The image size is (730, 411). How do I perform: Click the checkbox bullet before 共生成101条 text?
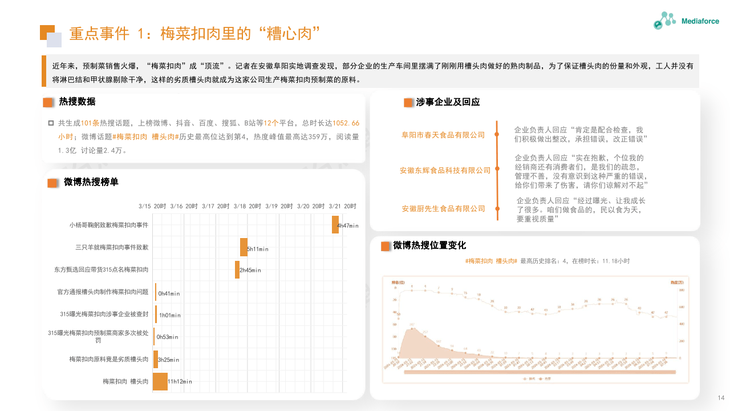(x=52, y=122)
